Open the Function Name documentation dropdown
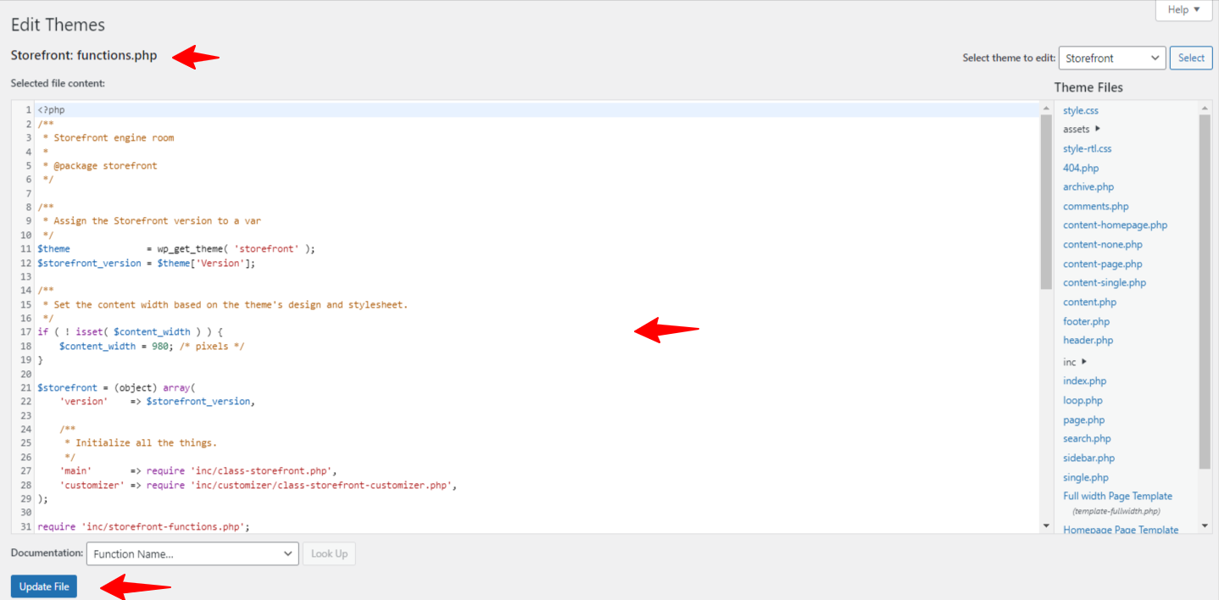This screenshot has height=600, width=1219. (192, 554)
